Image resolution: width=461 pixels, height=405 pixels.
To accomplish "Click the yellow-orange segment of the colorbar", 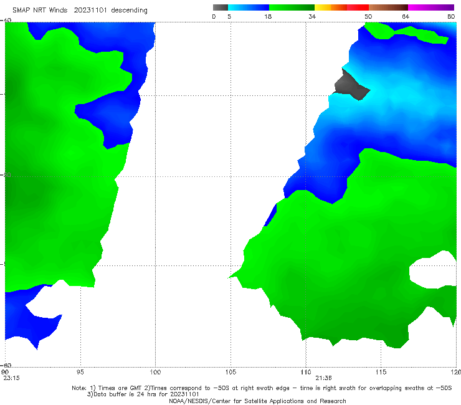I will tap(331, 7).
